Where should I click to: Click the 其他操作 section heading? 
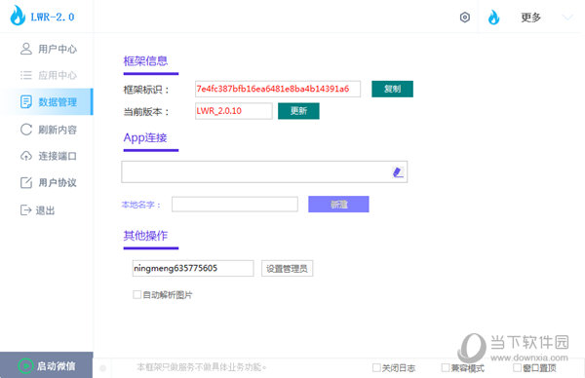[145, 236]
